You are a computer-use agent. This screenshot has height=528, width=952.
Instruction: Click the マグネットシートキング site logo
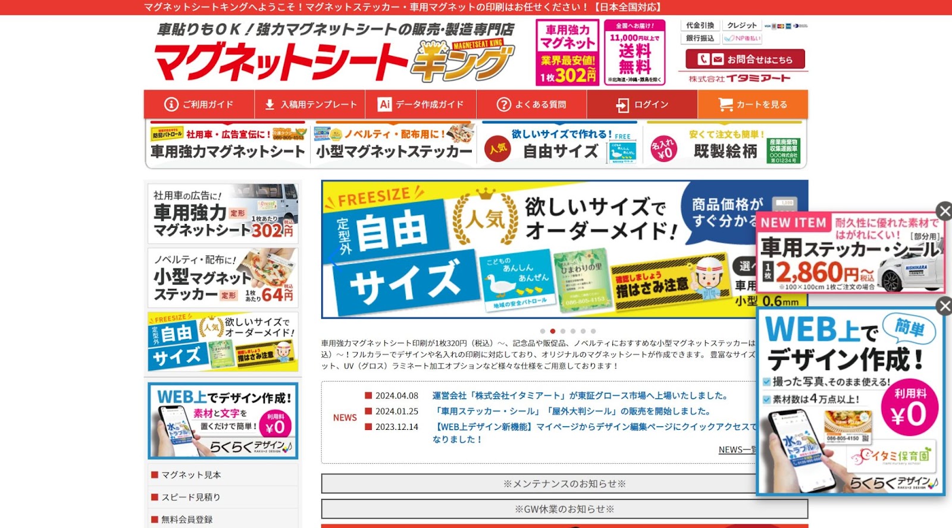coord(334,54)
